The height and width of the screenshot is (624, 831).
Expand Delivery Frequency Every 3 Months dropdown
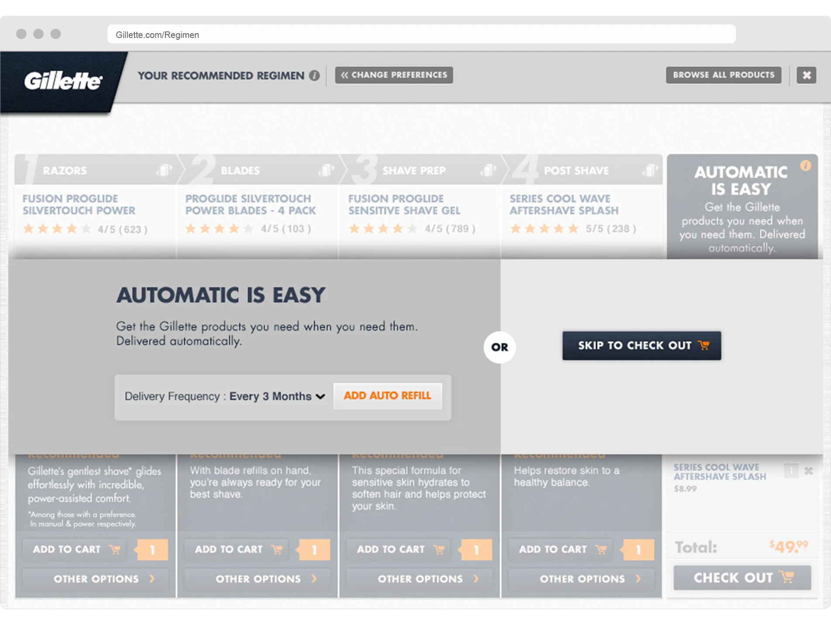[x=278, y=396]
